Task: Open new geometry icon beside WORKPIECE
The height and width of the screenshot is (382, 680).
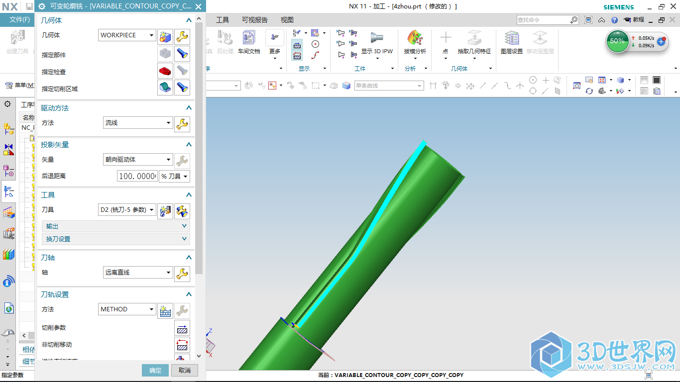Action: 165,36
